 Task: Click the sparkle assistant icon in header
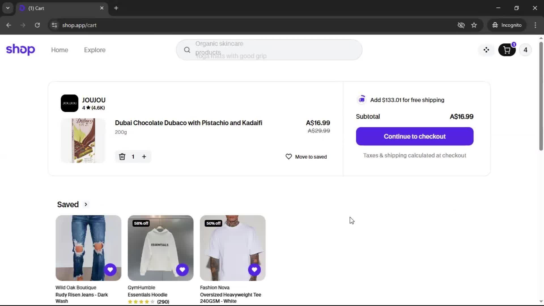pos(486,50)
